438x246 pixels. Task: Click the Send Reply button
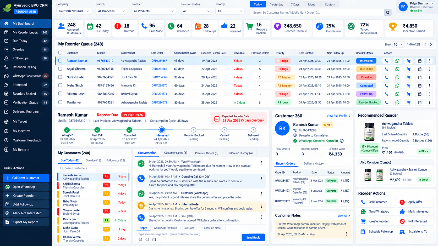pos(253,238)
